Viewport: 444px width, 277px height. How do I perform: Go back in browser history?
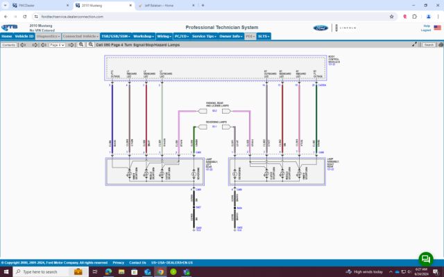click(x=6, y=17)
